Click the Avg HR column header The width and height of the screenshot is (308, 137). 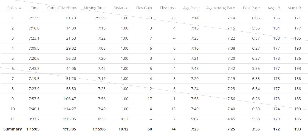[x=273, y=8]
